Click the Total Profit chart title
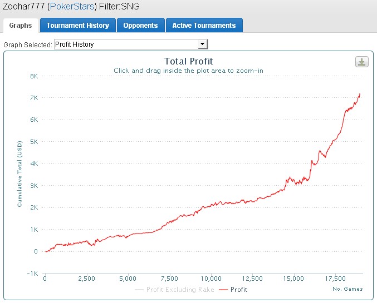377x303 pixels. pyautogui.click(x=188, y=61)
